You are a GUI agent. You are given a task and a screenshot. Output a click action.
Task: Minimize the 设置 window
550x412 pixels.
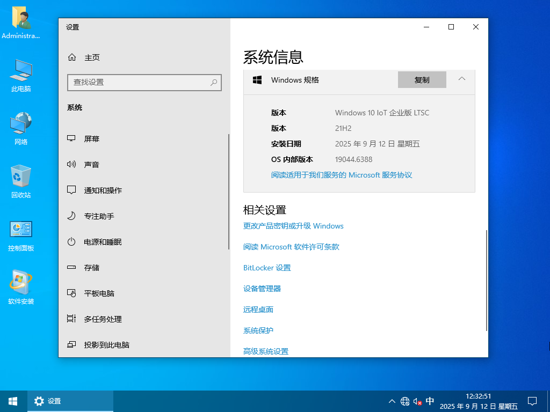coord(426,27)
